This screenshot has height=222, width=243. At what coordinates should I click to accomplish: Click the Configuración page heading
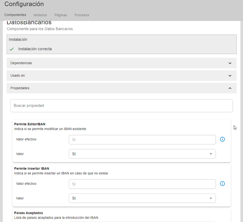coord(24,4)
